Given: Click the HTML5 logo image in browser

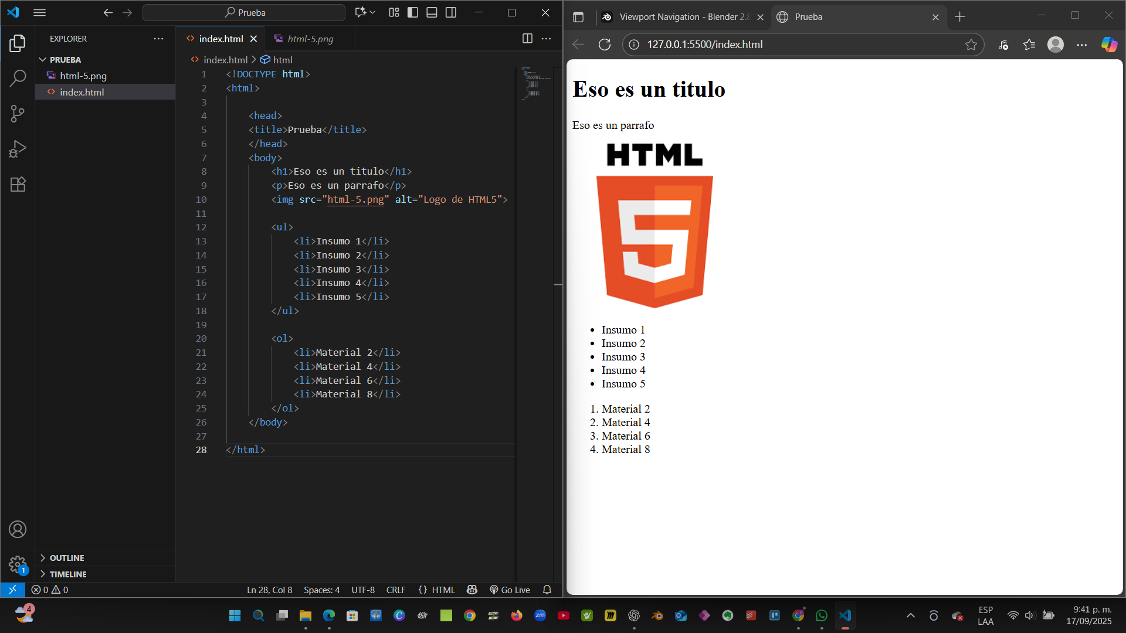Looking at the screenshot, I should point(654,225).
